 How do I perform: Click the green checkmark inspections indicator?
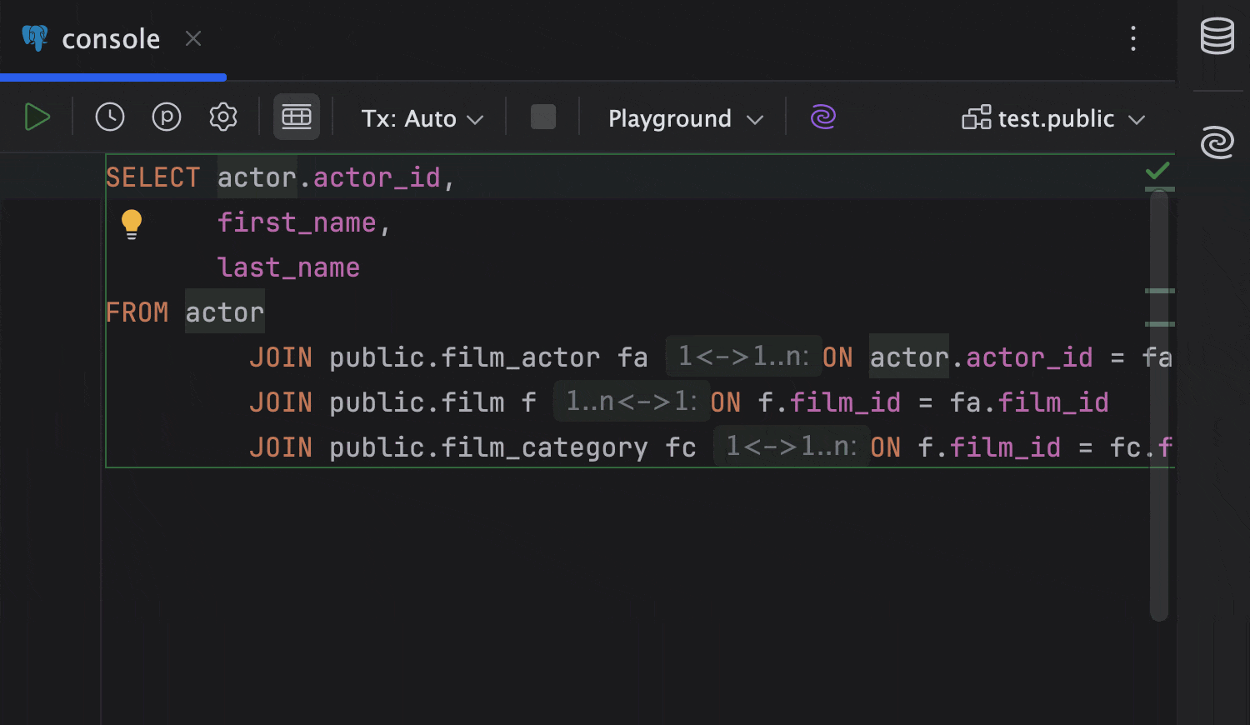click(x=1157, y=171)
